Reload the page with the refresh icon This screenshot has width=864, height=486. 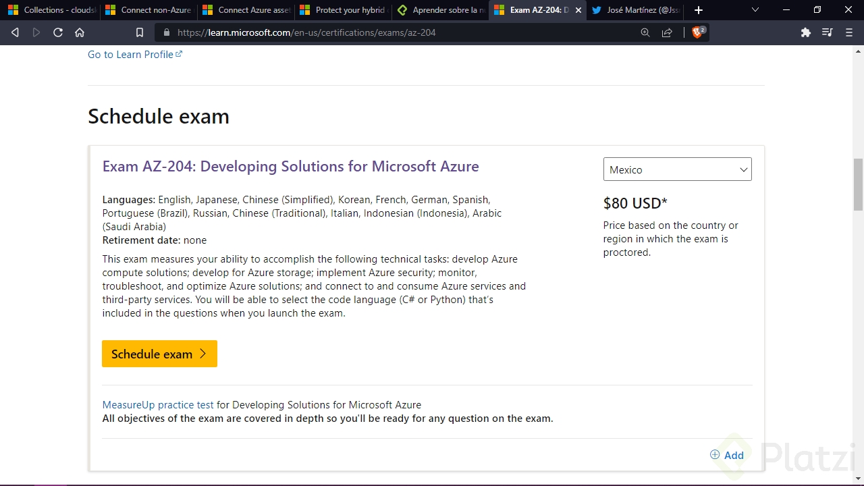[58, 32]
